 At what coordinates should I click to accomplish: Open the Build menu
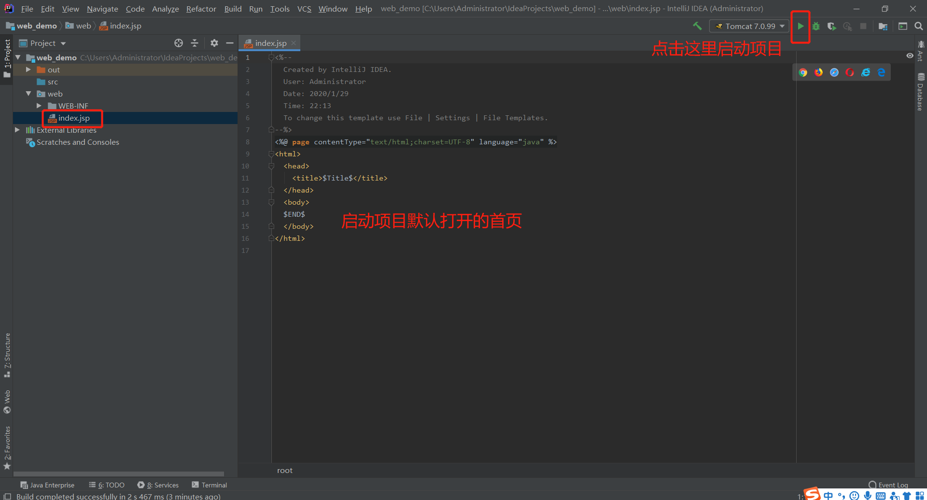233,9
